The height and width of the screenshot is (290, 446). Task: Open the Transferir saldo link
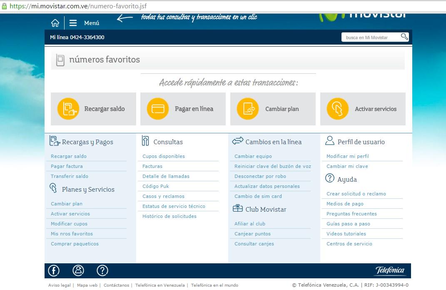[x=70, y=176]
